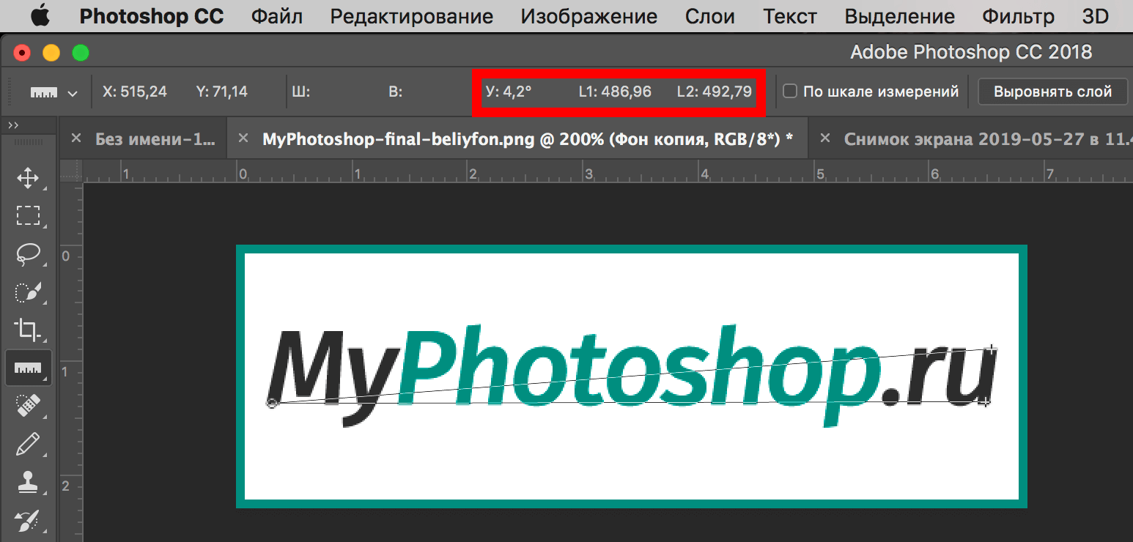Select the Clone Stamp tool

[28, 480]
